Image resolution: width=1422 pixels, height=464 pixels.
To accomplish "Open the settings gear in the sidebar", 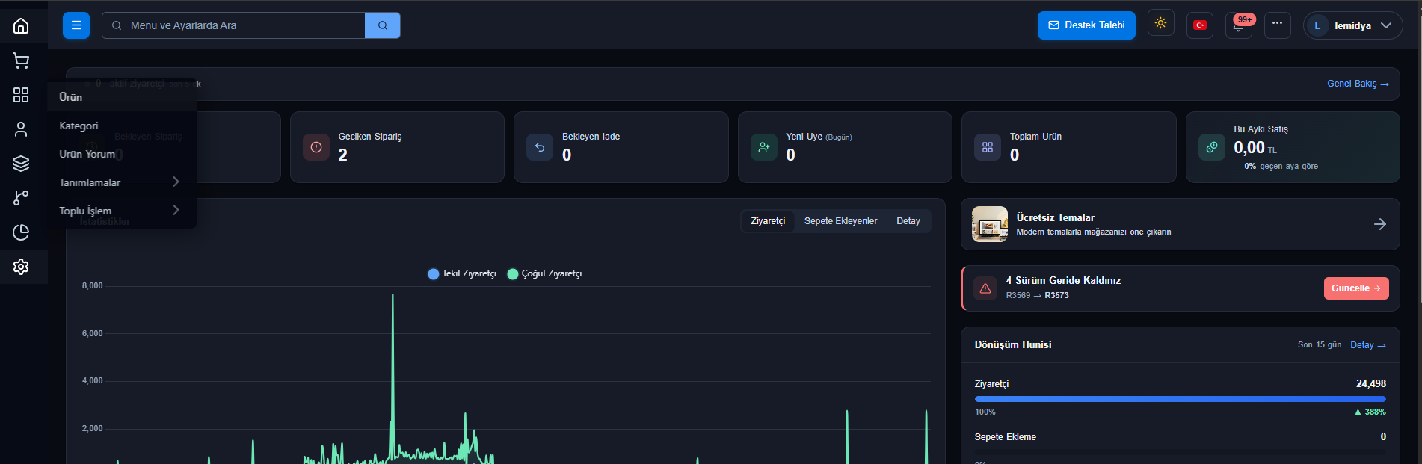I will (21, 267).
